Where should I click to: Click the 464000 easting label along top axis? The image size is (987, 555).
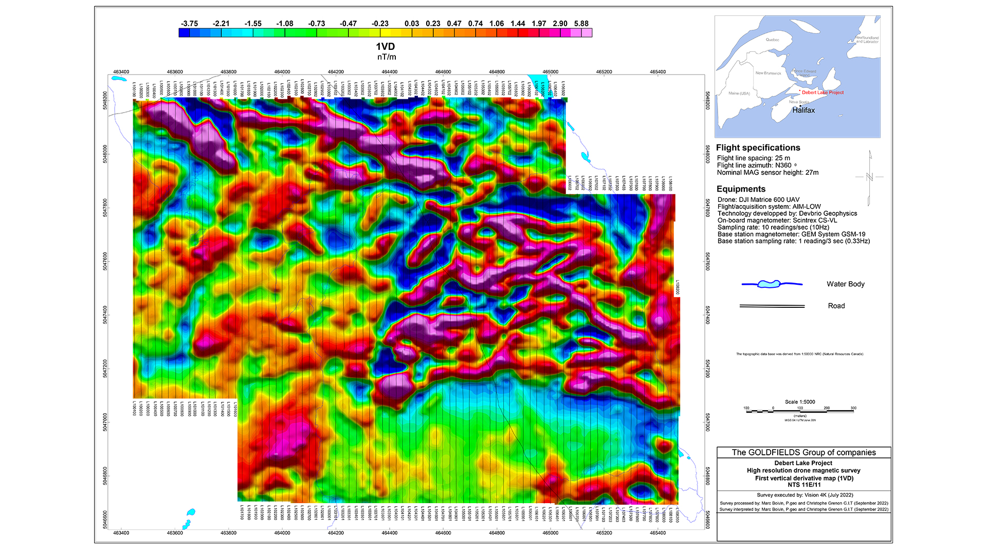282,72
